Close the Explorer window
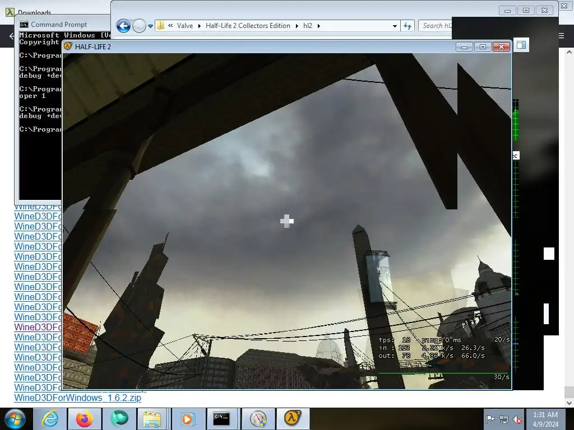Viewport: 574px width, 430px height. (545, 11)
